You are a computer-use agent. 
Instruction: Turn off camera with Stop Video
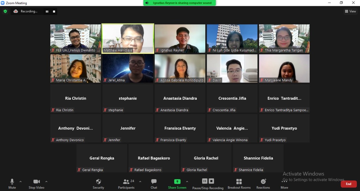tap(37, 184)
